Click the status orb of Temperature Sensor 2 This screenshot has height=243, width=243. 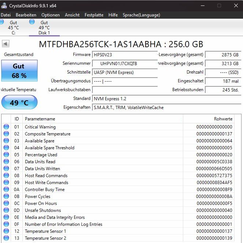[x=6, y=238]
